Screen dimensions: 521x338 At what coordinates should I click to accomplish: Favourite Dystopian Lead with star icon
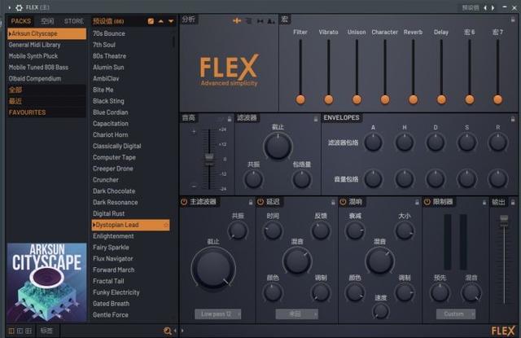(166, 225)
